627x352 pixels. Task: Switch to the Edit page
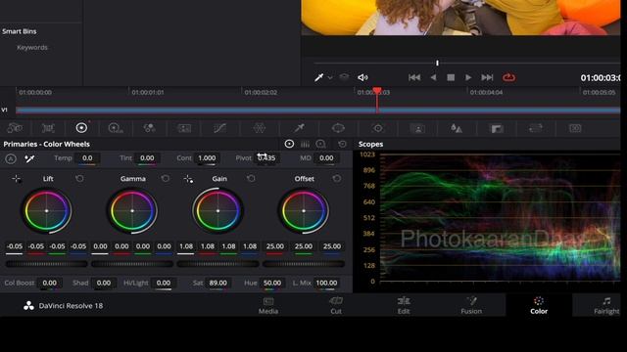coord(404,306)
